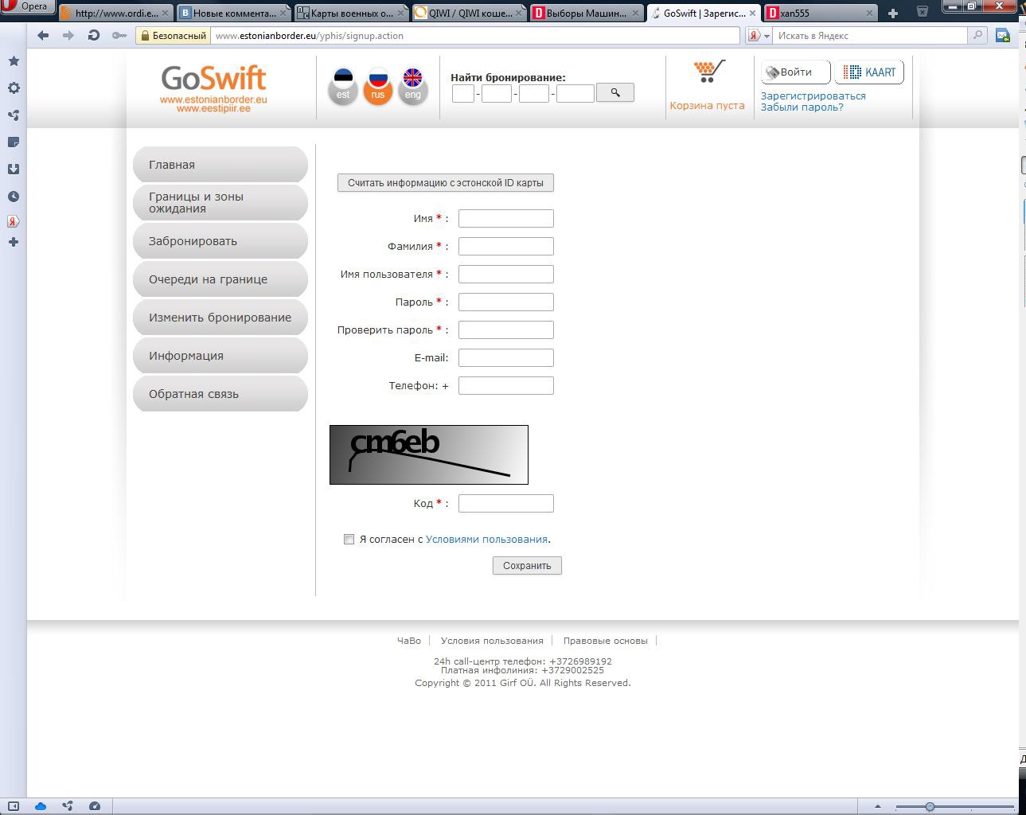
Task: Click the Забыли пароль? link
Action: (802, 107)
